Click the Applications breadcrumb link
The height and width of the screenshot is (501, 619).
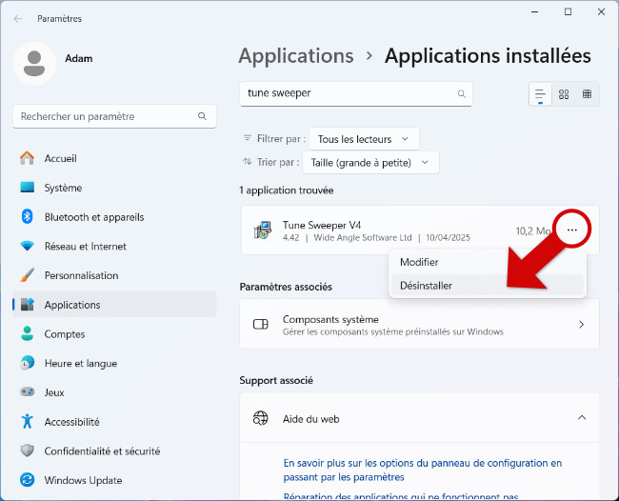[295, 55]
